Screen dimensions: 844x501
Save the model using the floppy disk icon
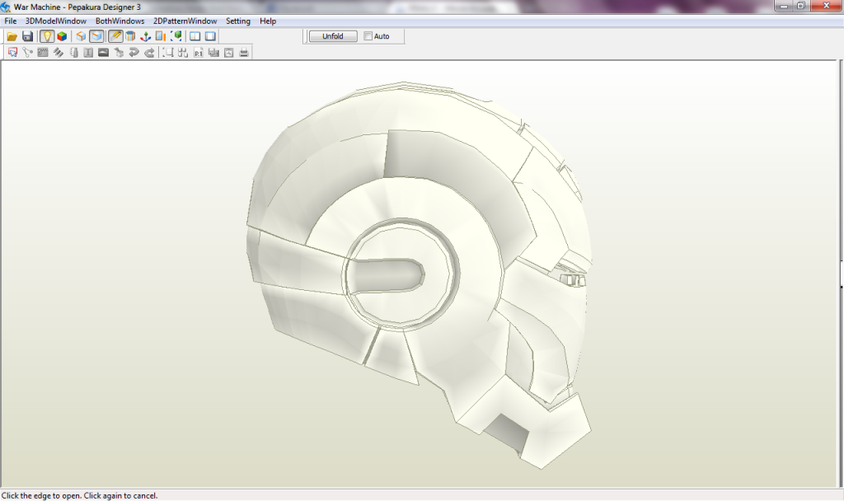27,36
